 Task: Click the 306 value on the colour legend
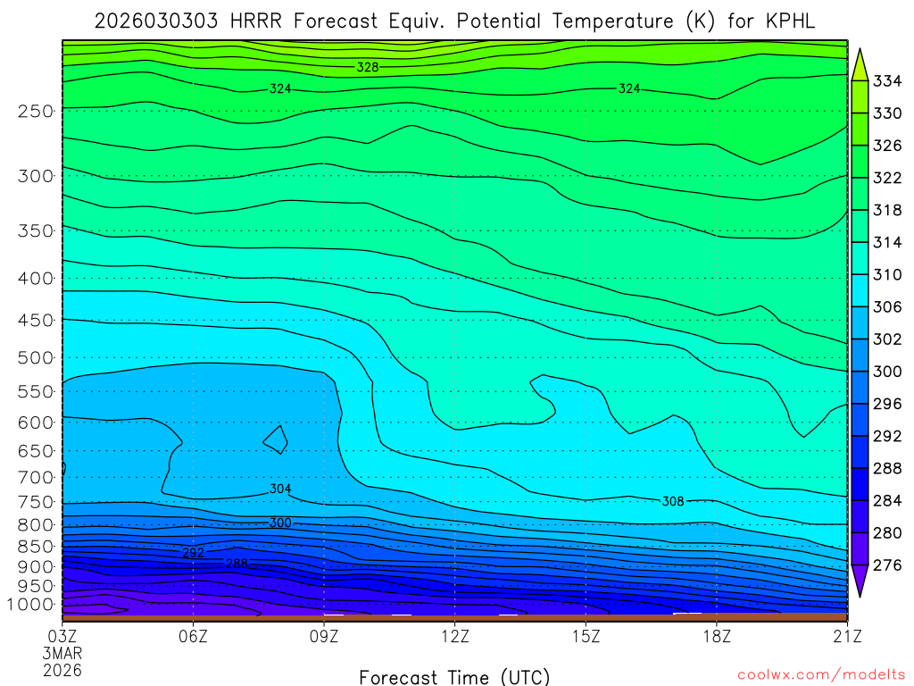tap(887, 307)
